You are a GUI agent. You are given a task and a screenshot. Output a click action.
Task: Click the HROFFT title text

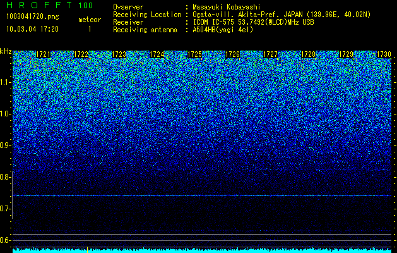click(39, 5)
